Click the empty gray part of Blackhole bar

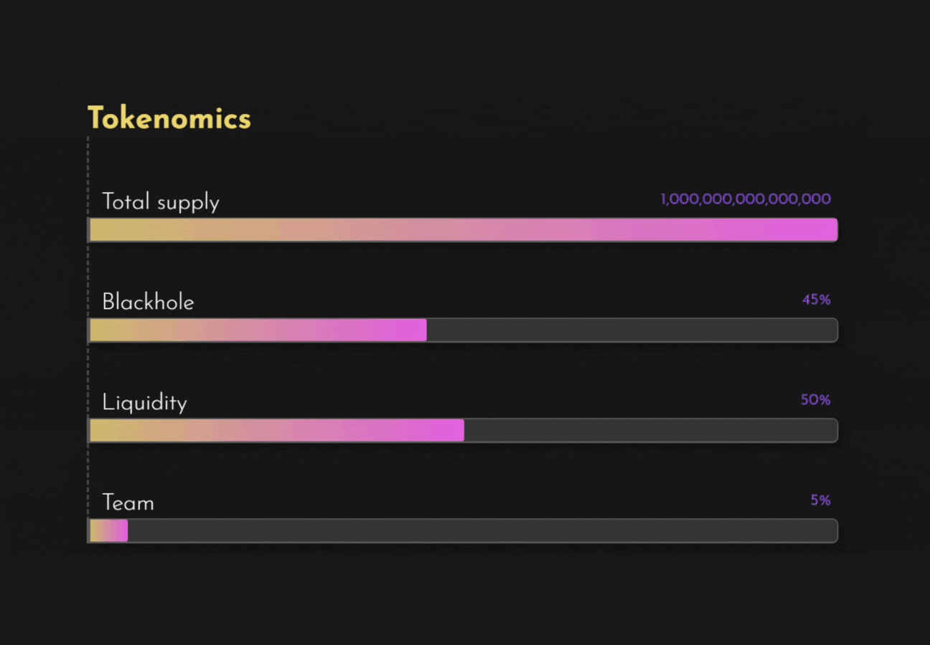[632, 330]
